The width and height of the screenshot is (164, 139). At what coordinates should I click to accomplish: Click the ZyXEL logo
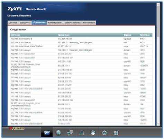(15, 9)
